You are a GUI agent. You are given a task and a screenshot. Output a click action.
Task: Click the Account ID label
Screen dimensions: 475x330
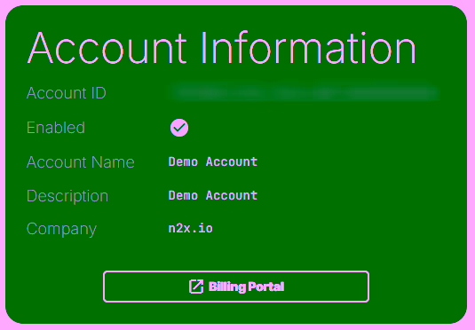(x=67, y=92)
